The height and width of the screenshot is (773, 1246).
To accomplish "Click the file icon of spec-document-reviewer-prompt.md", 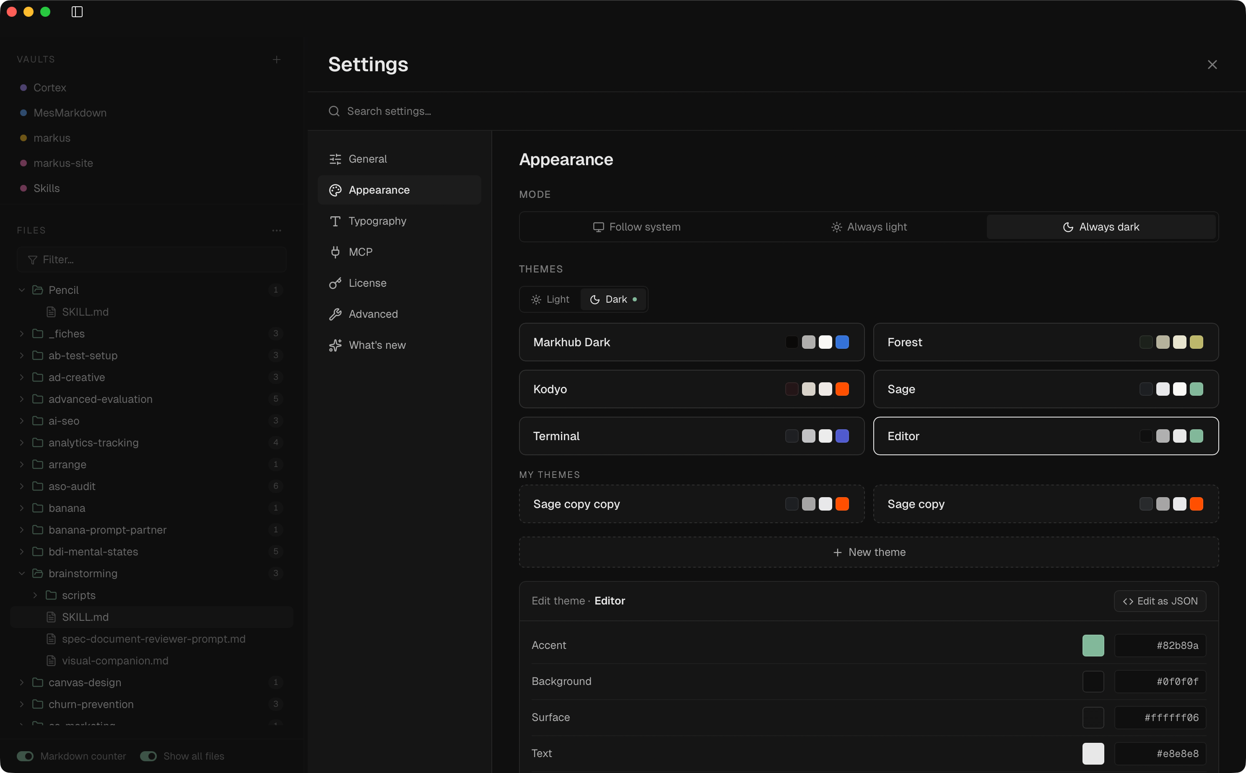I will 51,639.
